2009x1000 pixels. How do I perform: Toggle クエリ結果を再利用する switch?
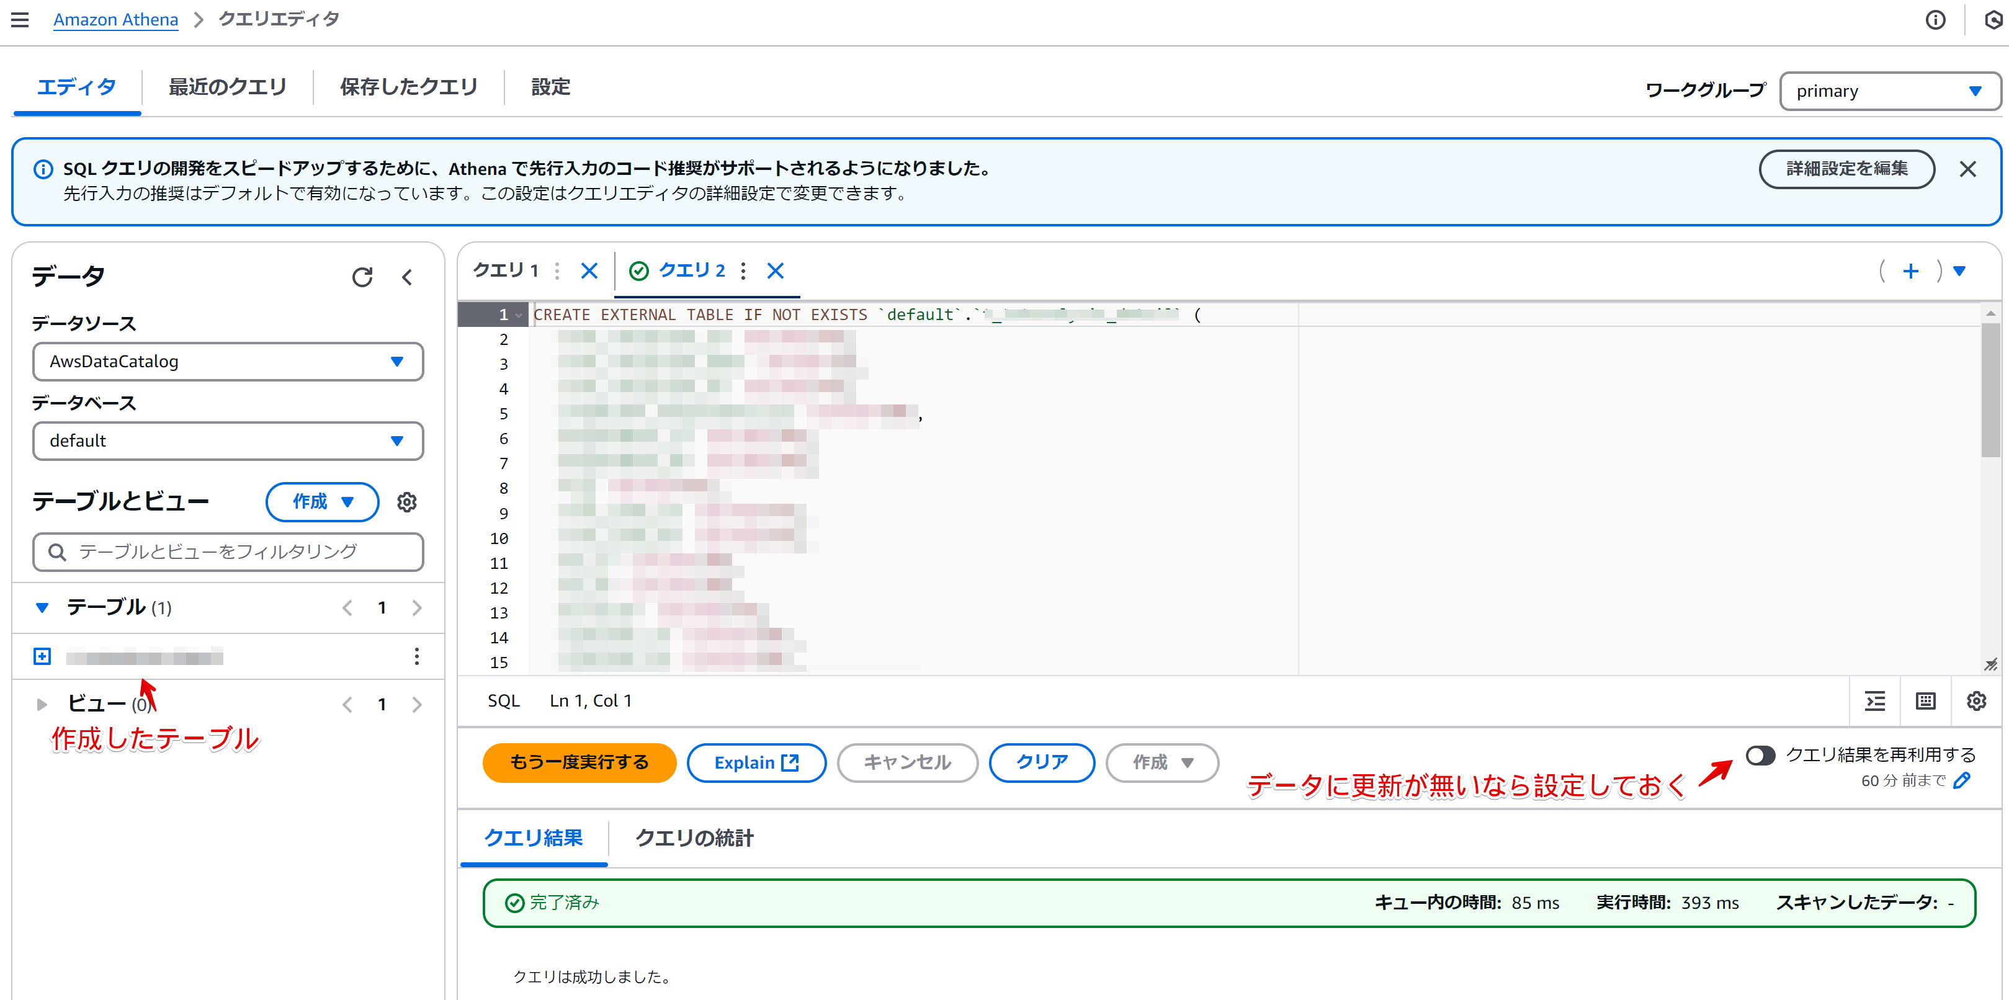click(1760, 754)
